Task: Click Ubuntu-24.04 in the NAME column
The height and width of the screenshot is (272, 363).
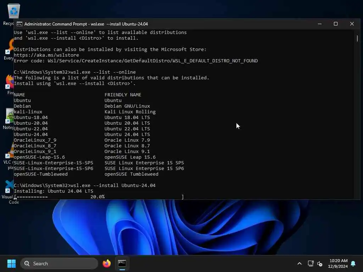Action: [x=31, y=134]
